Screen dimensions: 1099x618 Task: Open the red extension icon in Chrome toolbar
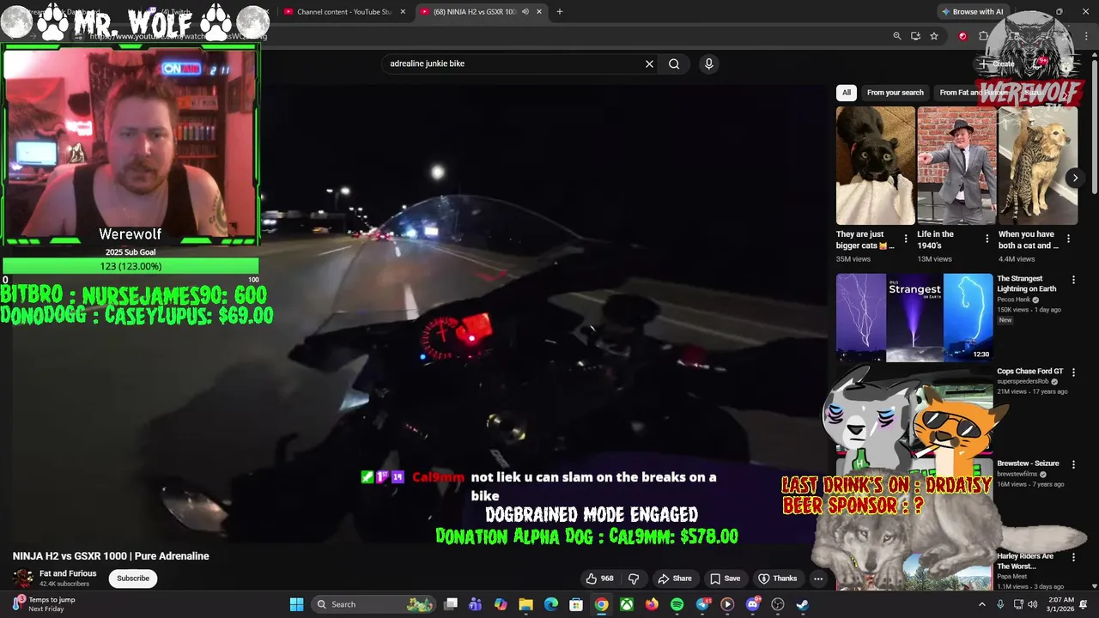pyautogui.click(x=962, y=36)
